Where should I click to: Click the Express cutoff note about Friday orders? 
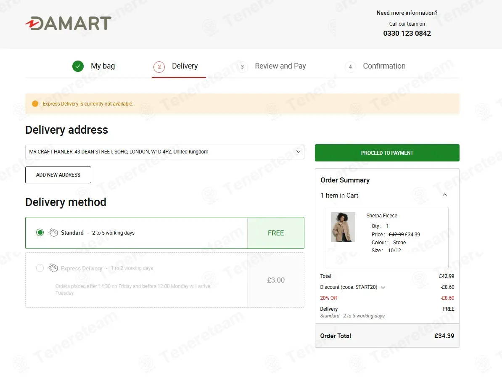click(132, 290)
